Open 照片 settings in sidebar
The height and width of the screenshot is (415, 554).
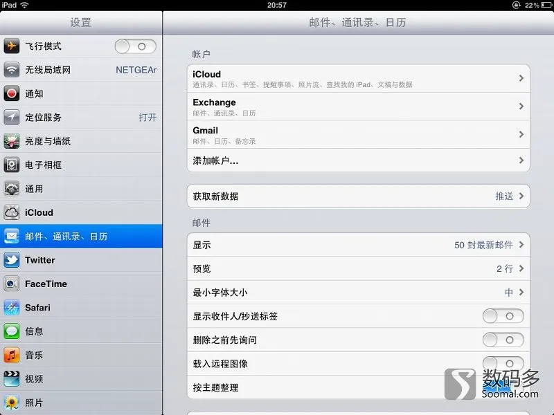[x=81, y=403]
